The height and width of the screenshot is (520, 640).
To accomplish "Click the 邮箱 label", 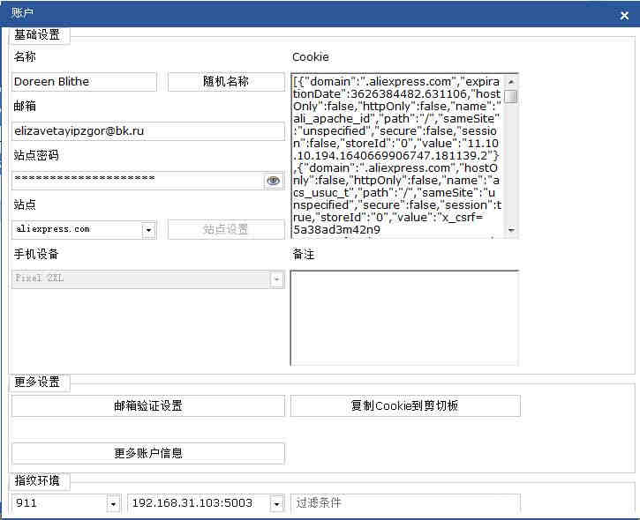I will pyautogui.click(x=25, y=107).
